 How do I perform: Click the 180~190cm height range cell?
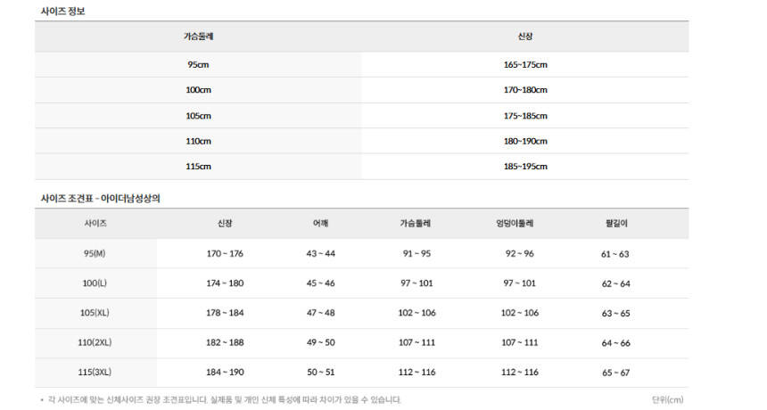tap(525, 141)
